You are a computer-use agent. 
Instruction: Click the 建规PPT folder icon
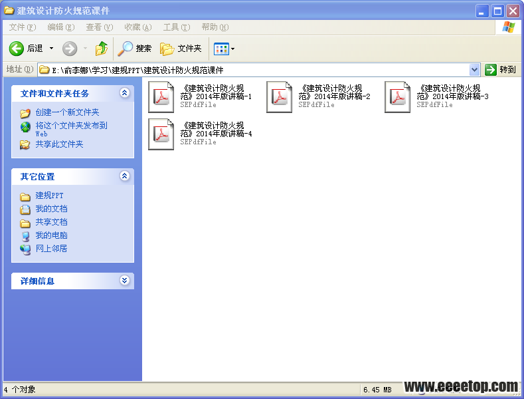(x=25, y=196)
